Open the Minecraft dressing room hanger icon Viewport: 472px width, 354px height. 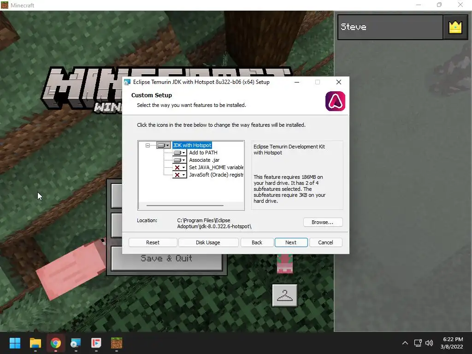(x=285, y=295)
